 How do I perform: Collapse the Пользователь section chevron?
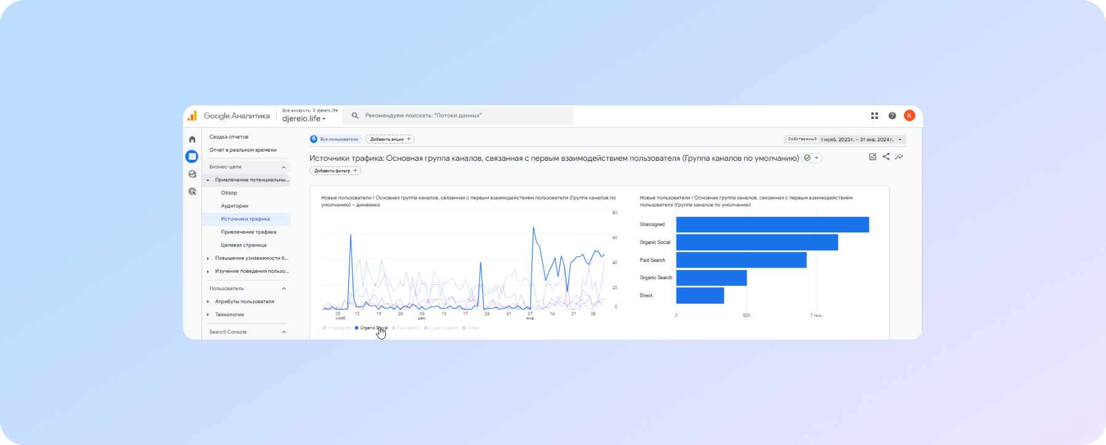click(x=284, y=288)
